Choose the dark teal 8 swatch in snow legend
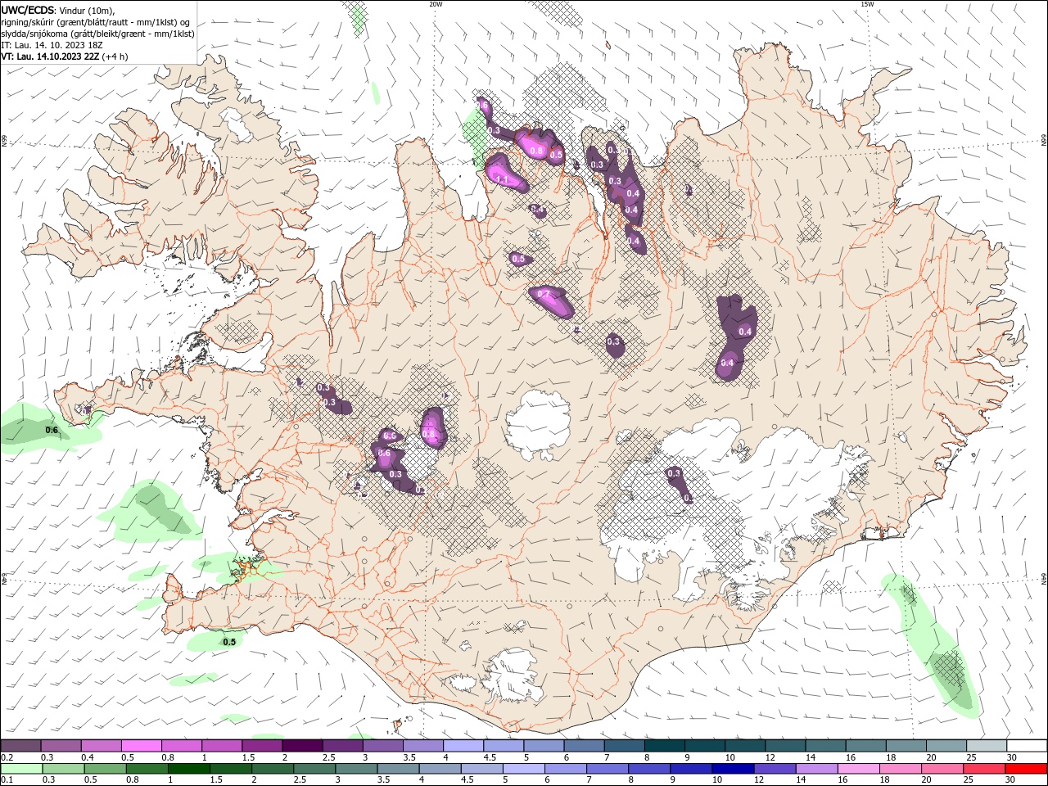This screenshot has width=1048, height=786. 665,746
